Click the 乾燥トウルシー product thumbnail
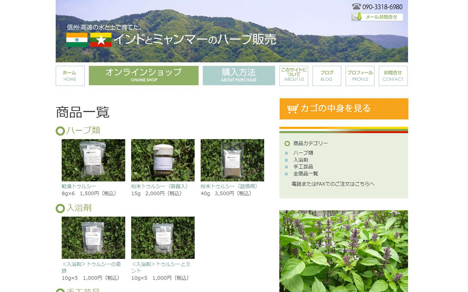 coord(94,160)
